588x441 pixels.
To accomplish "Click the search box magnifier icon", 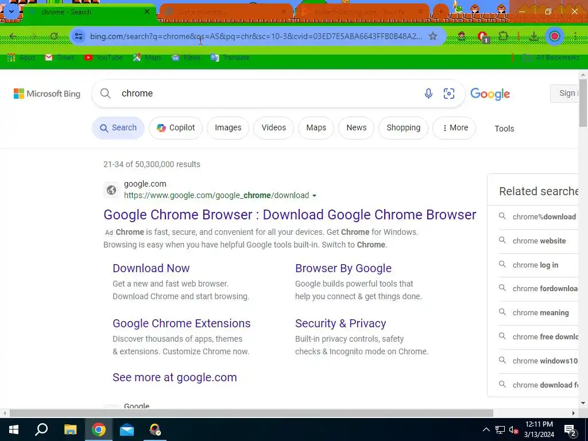I will tap(106, 94).
